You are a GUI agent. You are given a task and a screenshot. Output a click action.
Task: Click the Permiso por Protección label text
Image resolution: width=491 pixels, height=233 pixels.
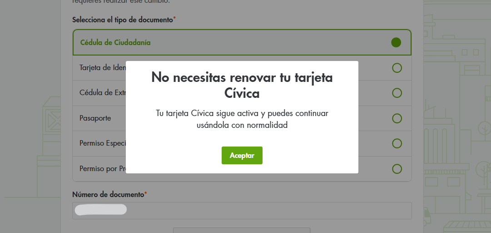[102, 169]
